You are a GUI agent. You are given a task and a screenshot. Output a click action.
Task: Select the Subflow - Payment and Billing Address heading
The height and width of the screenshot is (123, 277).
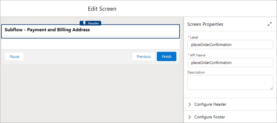point(47,30)
